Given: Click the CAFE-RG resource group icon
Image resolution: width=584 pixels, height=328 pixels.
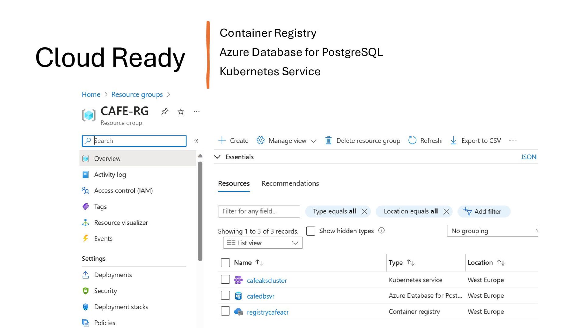Looking at the screenshot, I should click(89, 115).
